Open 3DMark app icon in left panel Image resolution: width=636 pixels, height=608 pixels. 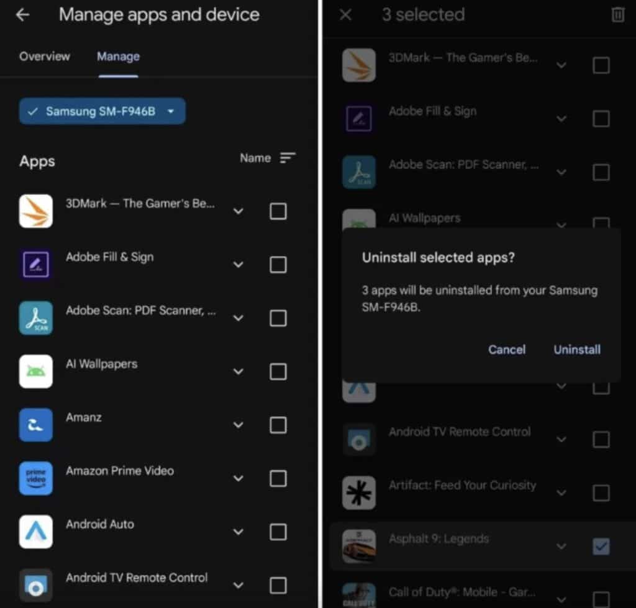point(35,211)
